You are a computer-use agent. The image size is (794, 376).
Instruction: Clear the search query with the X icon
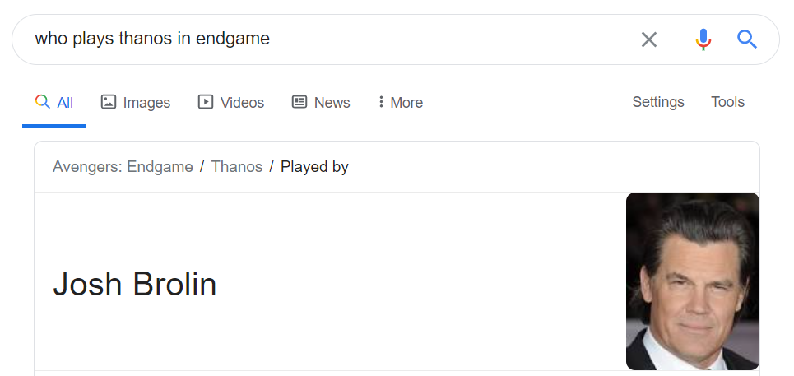coord(648,39)
